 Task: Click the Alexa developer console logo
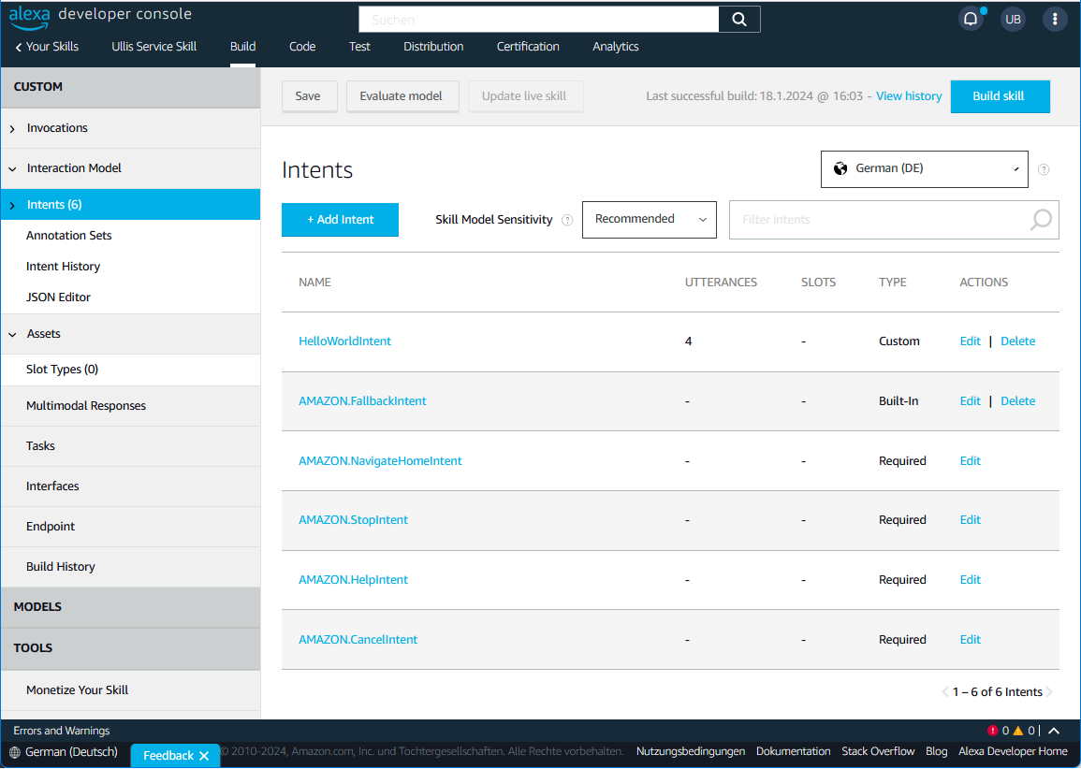pos(100,17)
